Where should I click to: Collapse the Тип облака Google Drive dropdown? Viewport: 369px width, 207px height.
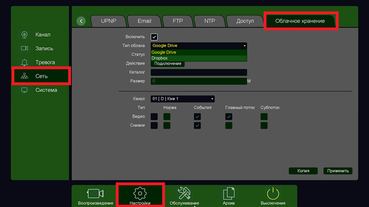(199, 46)
